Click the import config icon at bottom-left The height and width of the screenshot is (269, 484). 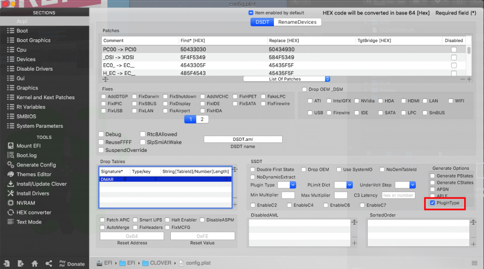pos(6,264)
